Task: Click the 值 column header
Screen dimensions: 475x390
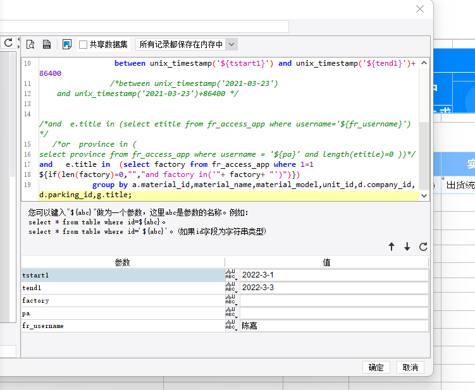Action: (x=326, y=262)
